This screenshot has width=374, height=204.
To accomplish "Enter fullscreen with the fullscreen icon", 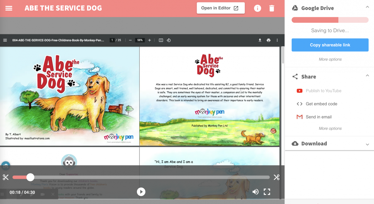I will pos(267,192).
